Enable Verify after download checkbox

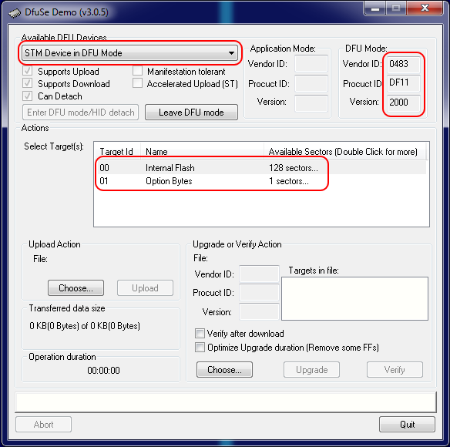tap(200, 334)
